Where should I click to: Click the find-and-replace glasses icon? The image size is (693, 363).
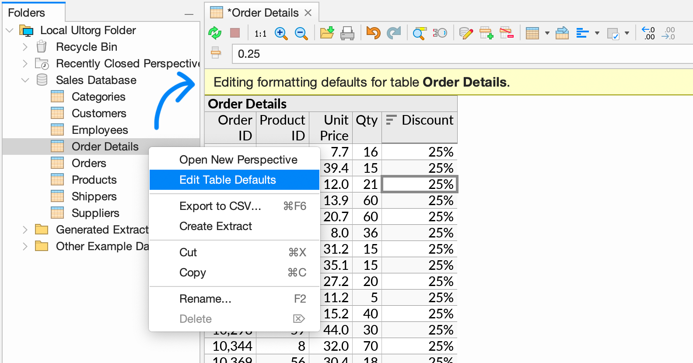tap(440, 33)
